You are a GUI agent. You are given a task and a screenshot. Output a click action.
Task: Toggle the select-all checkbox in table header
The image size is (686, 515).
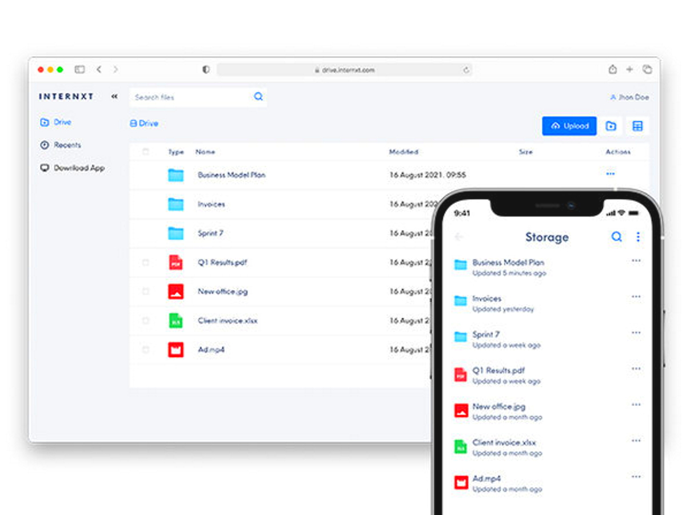[145, 152]
